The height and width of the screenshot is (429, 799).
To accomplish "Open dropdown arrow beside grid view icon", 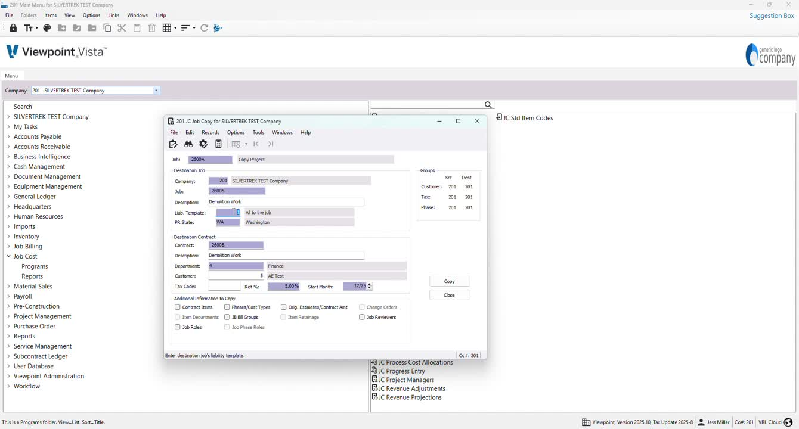I will pyautogui.click(x=175, y=28).
